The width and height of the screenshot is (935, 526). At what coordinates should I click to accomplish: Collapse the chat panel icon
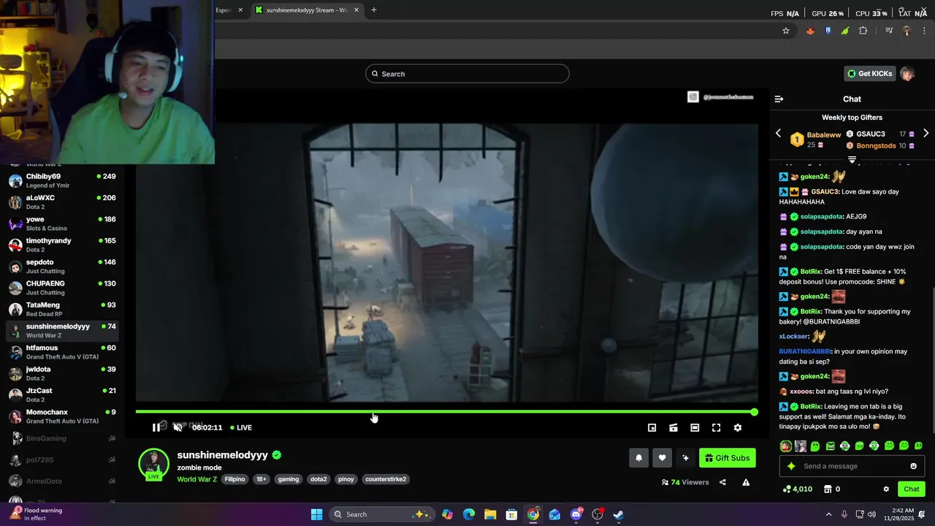(779, 99)
